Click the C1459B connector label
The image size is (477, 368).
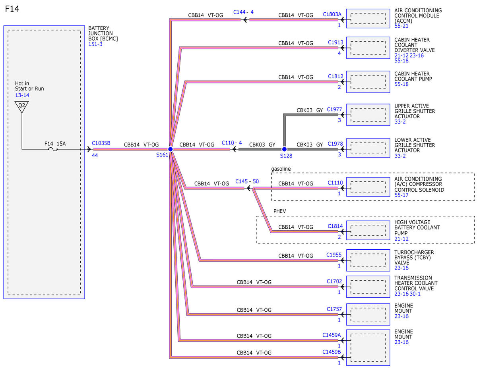click(332, 352)
